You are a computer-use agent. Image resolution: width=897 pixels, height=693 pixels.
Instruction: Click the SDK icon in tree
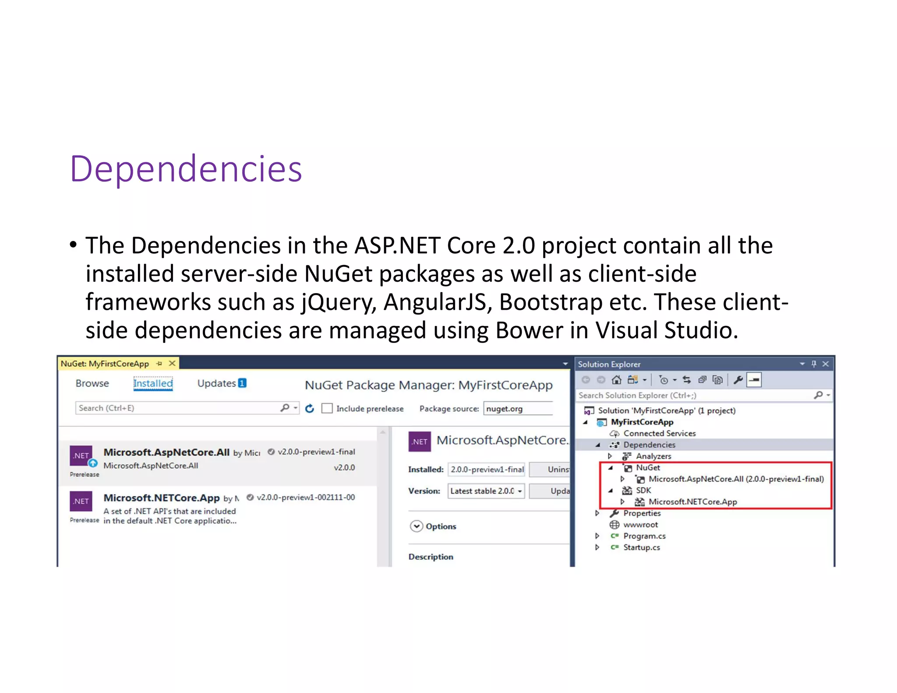tap(627, 491)
